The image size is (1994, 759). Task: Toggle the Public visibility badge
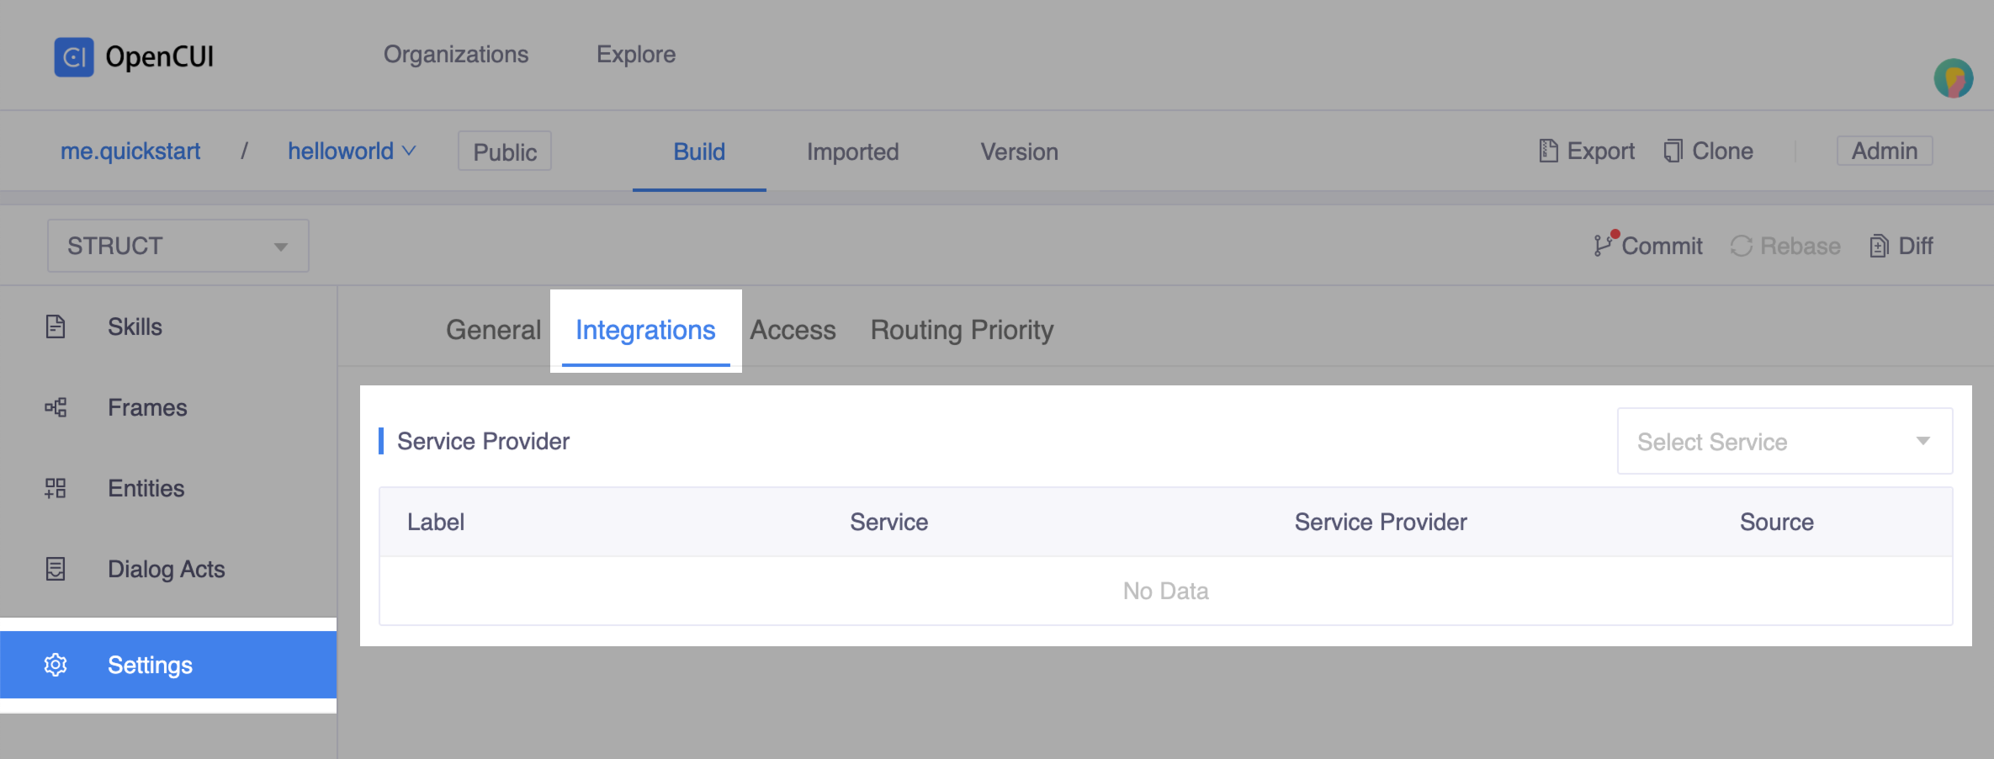pyautogui.click(x=504, y=151)
